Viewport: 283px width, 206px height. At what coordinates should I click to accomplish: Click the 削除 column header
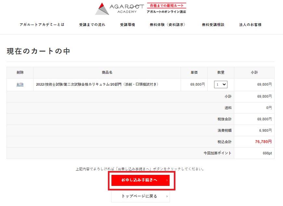(20, 72)
